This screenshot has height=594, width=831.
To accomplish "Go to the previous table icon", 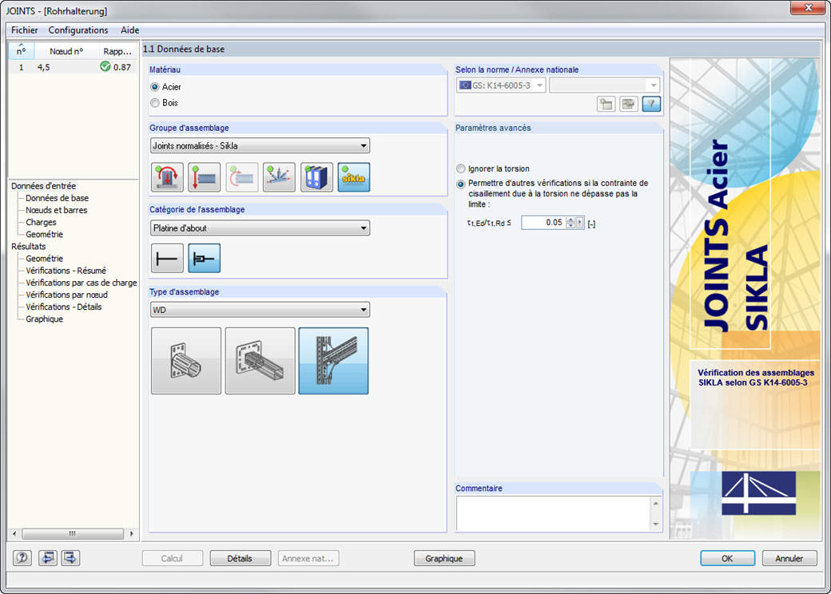I will pyautogui.click(x=48, y=557).
